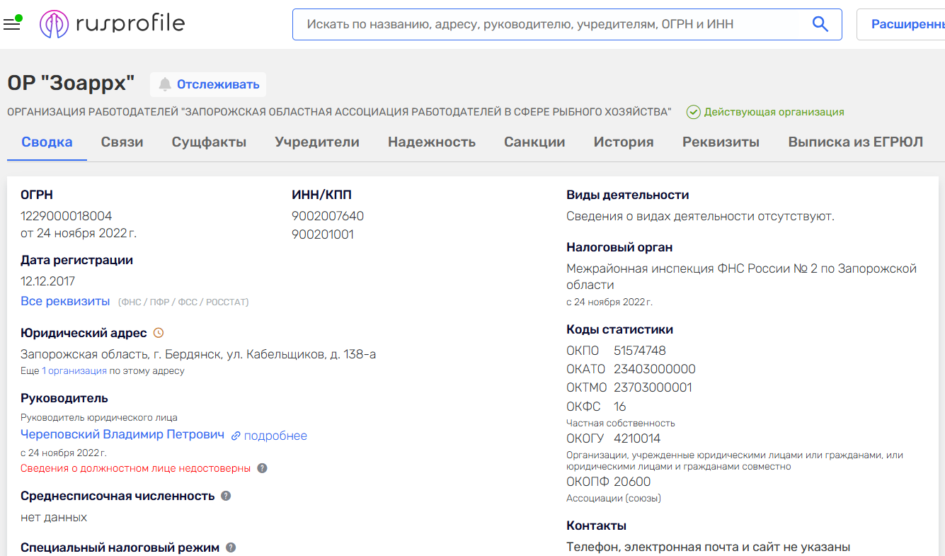Viewport: 945px width, 556px height.
Task: Click the help icon near Специальный налоговый режим
Action: pos(231,547)
